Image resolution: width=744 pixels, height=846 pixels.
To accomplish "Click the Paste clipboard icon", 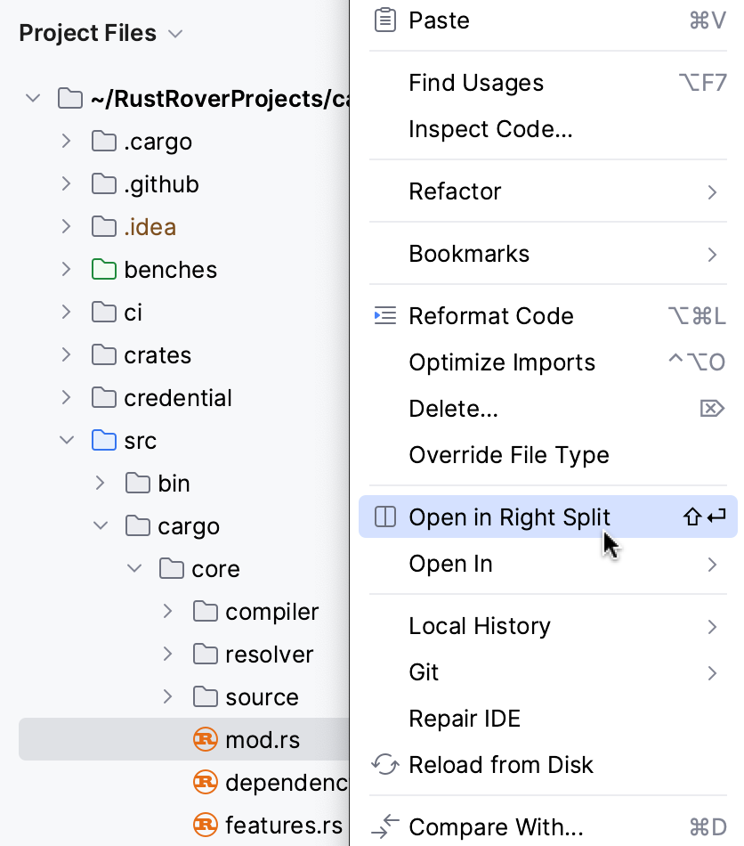I will [x=384, y=20].
